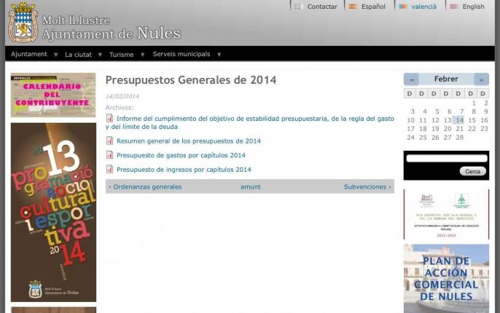The image size is (500, 313).
Task: Open the Subvenciones next link
Action: tap(367, 187)
